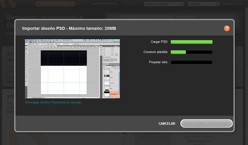Click the CANCELAR button

point(167,124)
